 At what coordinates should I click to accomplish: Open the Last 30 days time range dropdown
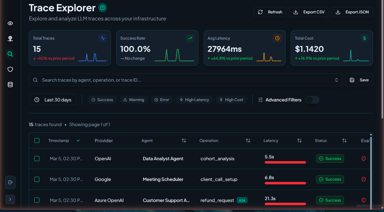[53, 100]
